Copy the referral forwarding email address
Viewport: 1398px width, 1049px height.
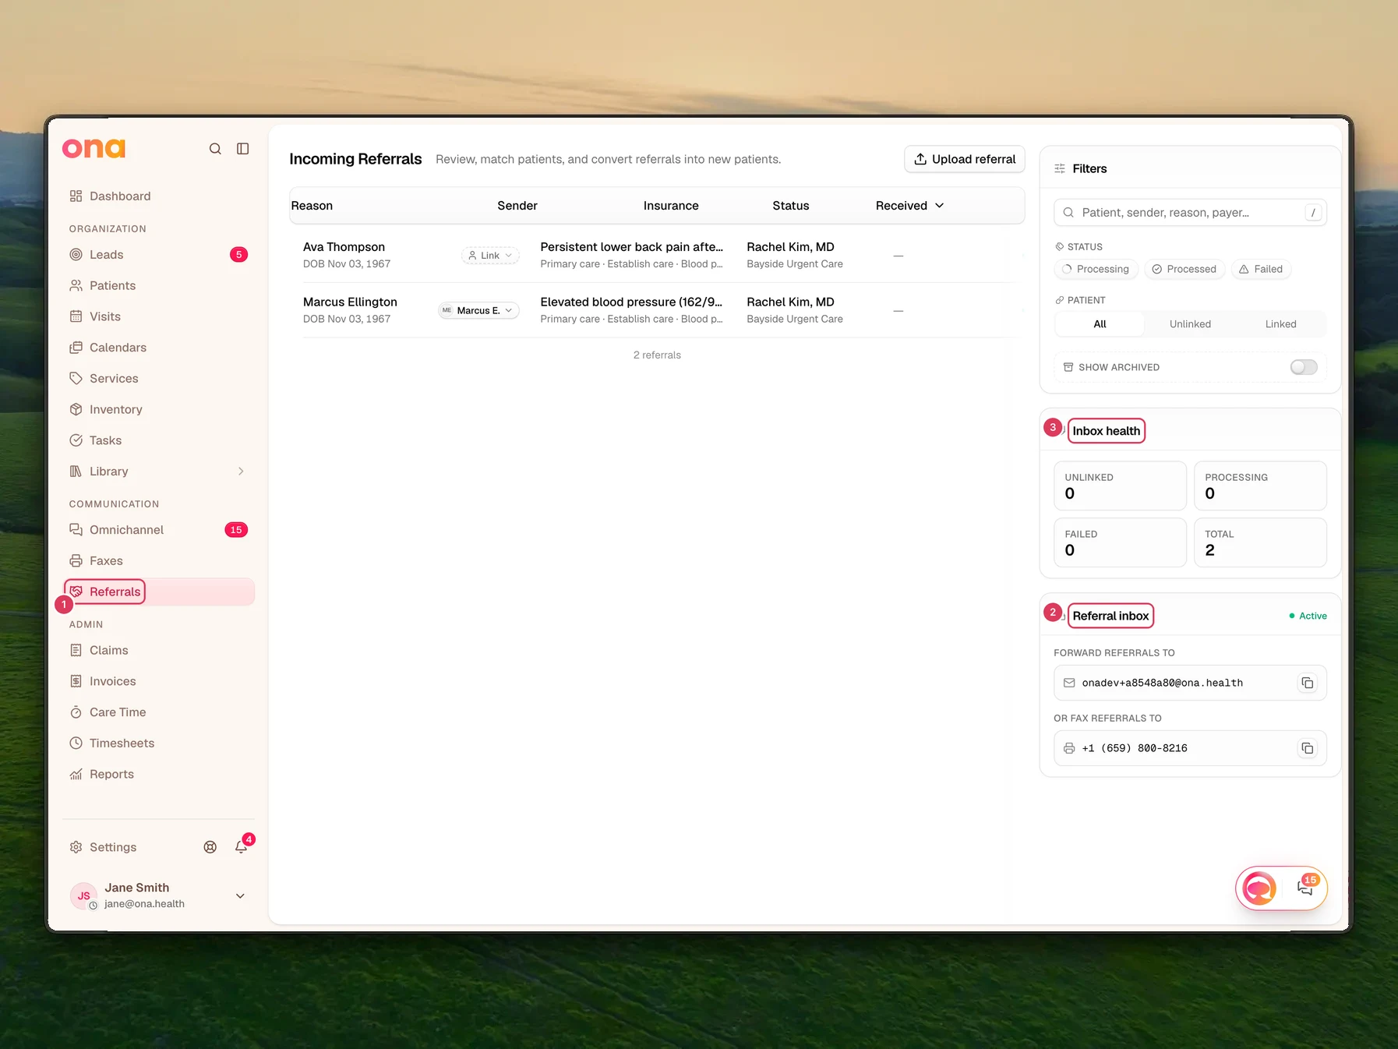[1307, 683]
